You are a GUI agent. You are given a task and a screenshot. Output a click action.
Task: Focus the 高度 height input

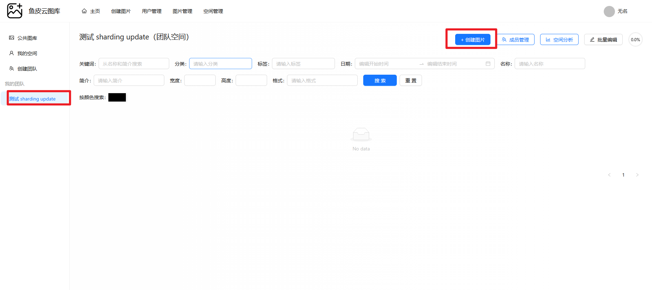[x=251, y=80]
